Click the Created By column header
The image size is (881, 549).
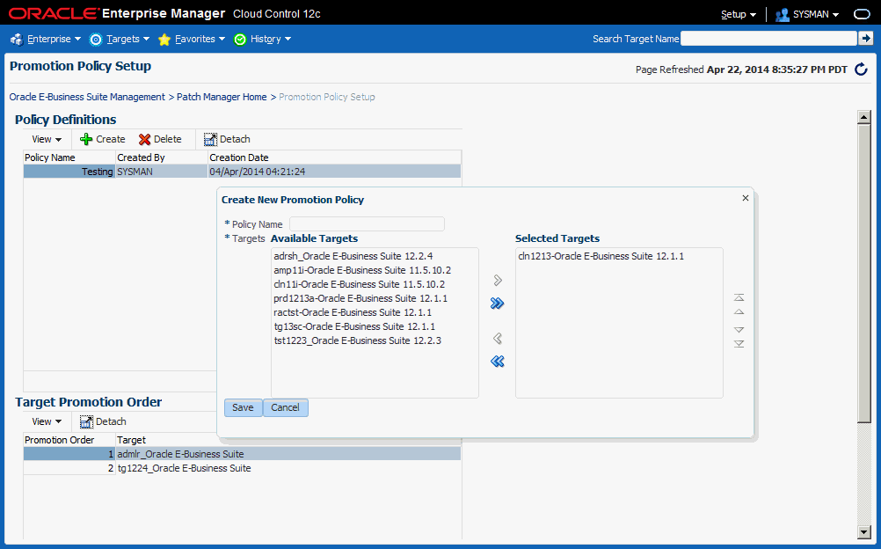coord(161,157)
